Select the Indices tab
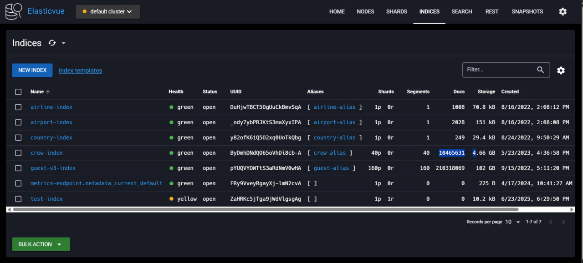 [430, 11]
